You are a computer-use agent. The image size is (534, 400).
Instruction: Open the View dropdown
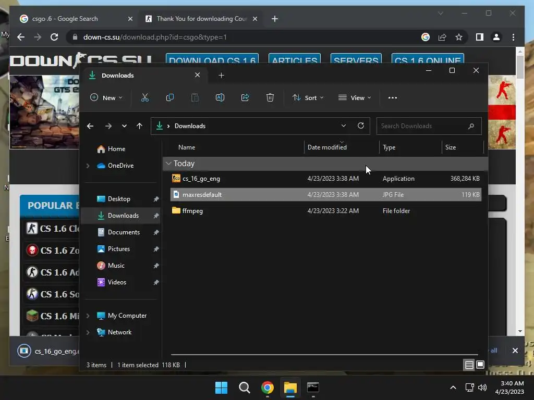click(355, 97)
